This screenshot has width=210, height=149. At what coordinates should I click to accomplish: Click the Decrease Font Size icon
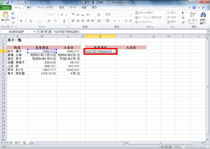coord(66,15)
